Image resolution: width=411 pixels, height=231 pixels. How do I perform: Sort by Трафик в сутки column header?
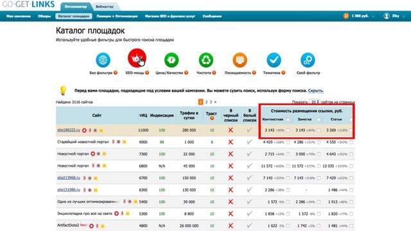pyautogui.click(x=189, y=116)
